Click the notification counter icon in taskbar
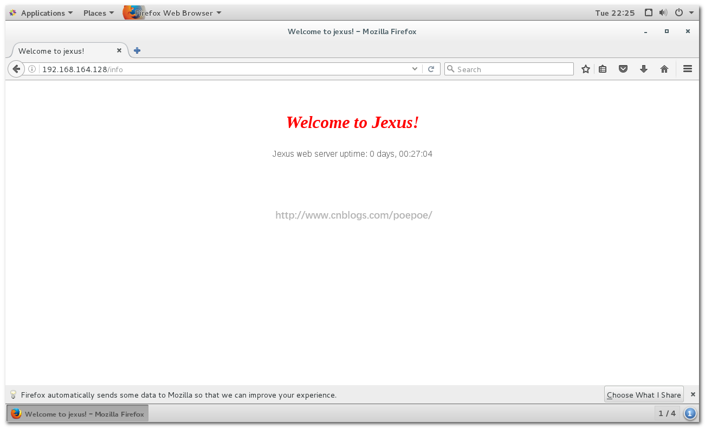705x428 pixels. [x=690, y=413]
